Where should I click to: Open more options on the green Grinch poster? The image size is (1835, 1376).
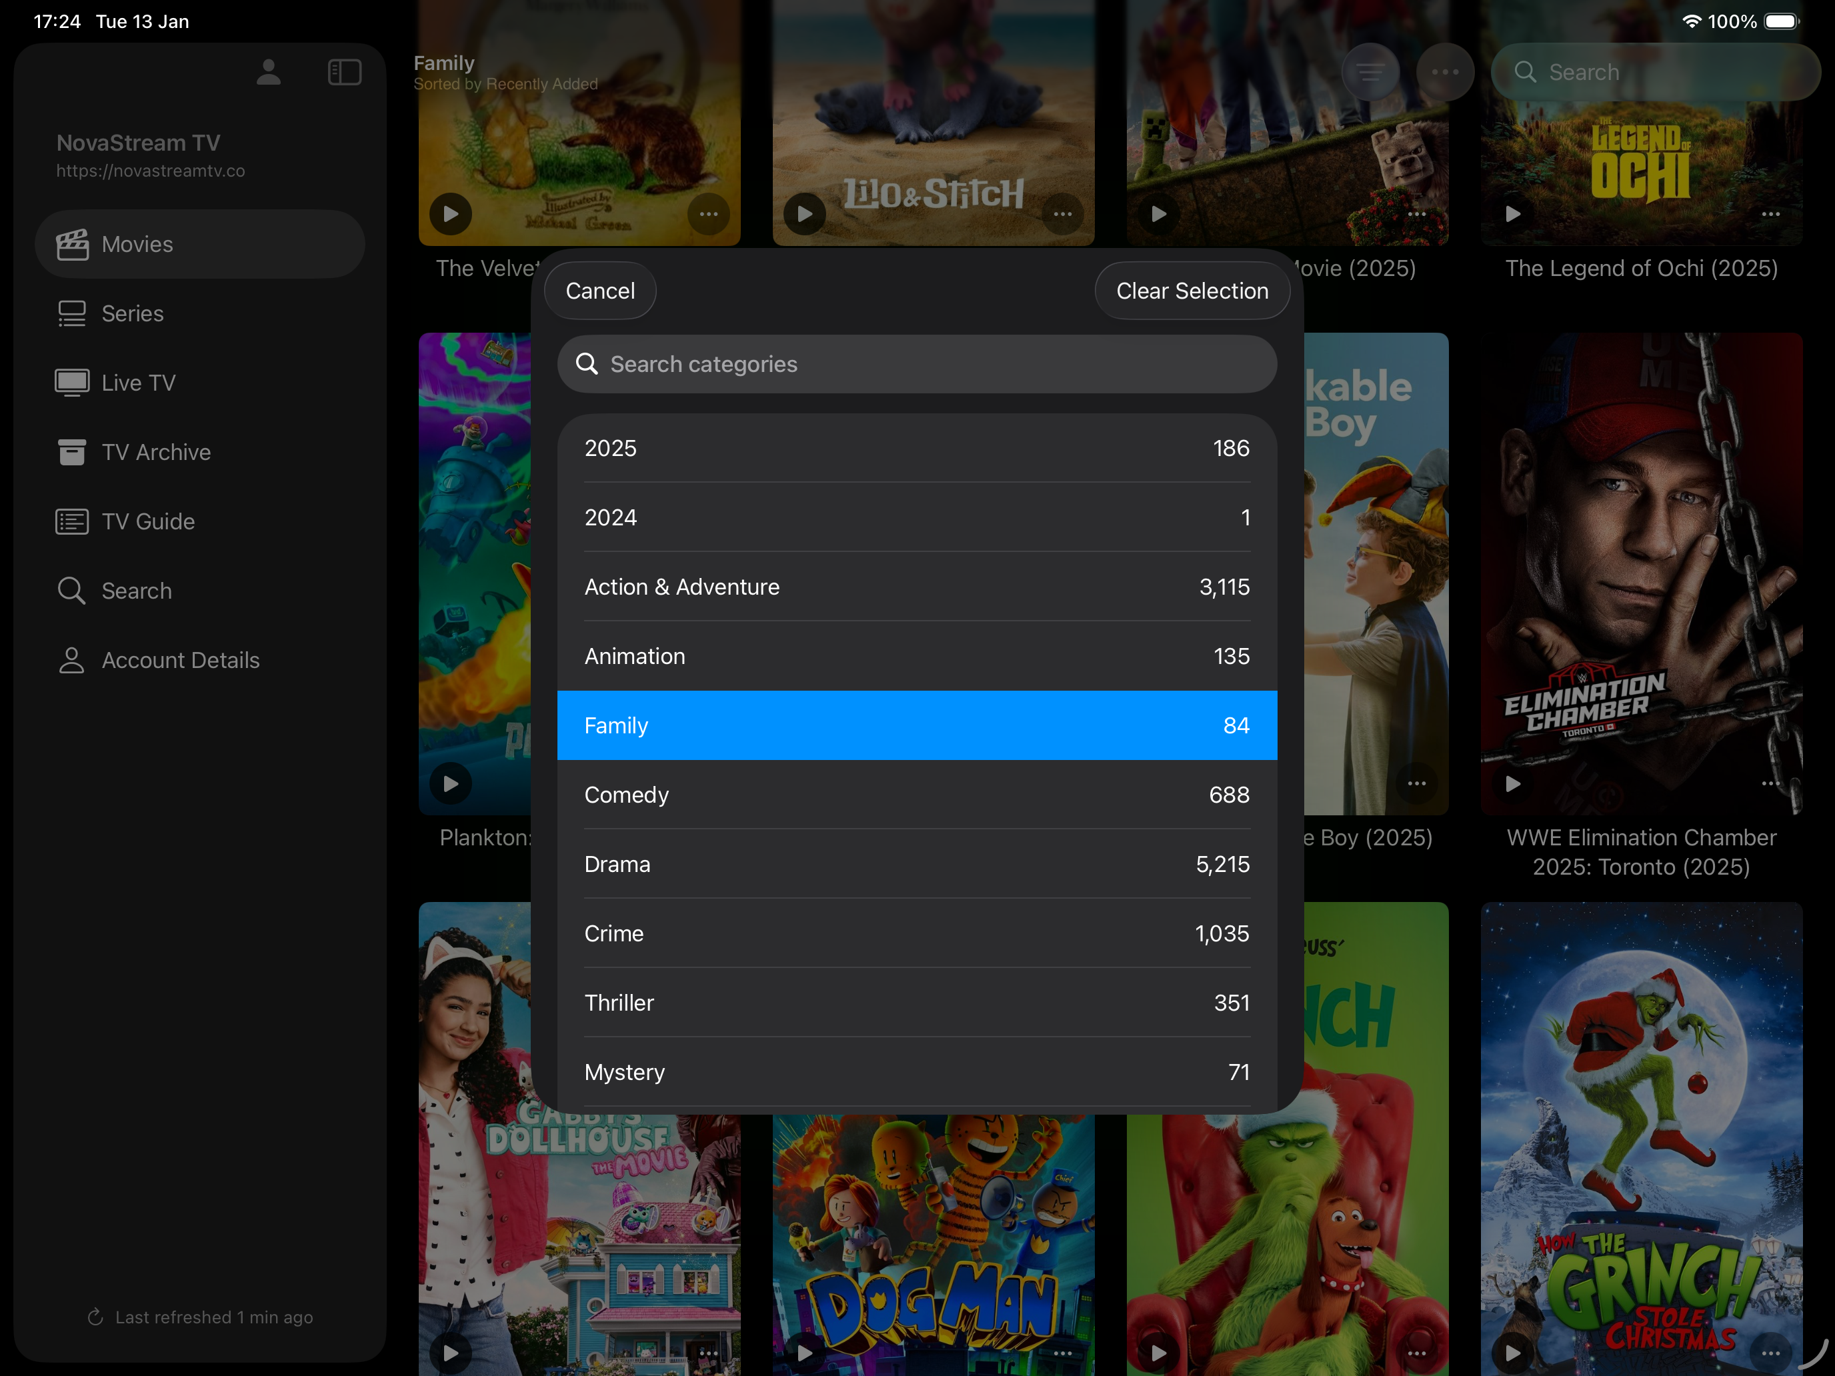[x=1417, y=1353]
